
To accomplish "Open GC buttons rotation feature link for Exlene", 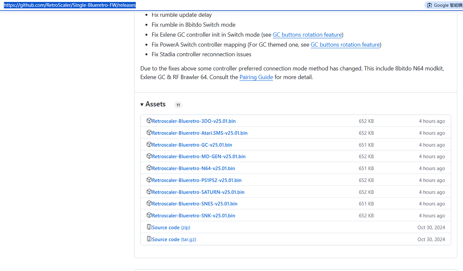I will [307, 35].
